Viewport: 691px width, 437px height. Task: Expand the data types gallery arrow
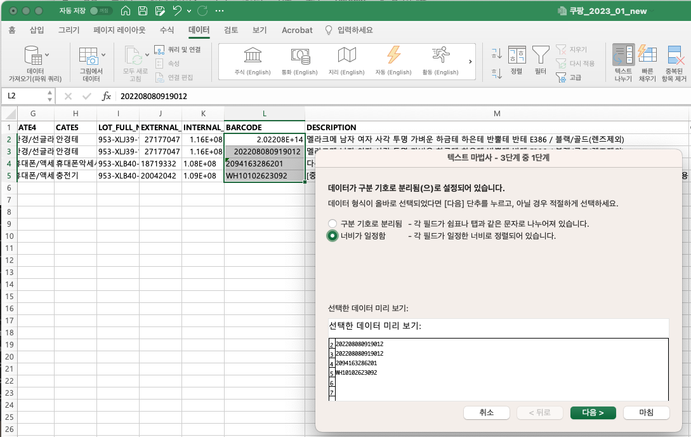pos(470,62)
